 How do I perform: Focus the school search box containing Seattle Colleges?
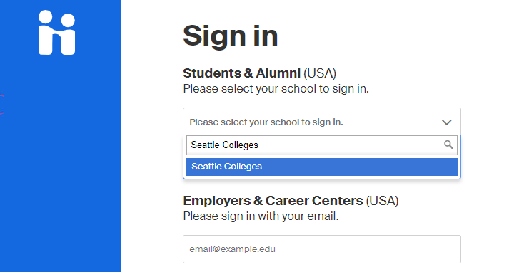point(322,145)
